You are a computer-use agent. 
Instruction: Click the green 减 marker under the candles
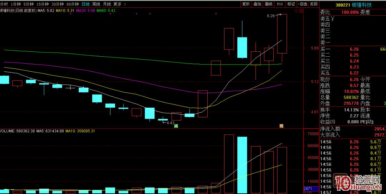pyautogui.click(x=176, y=126)
